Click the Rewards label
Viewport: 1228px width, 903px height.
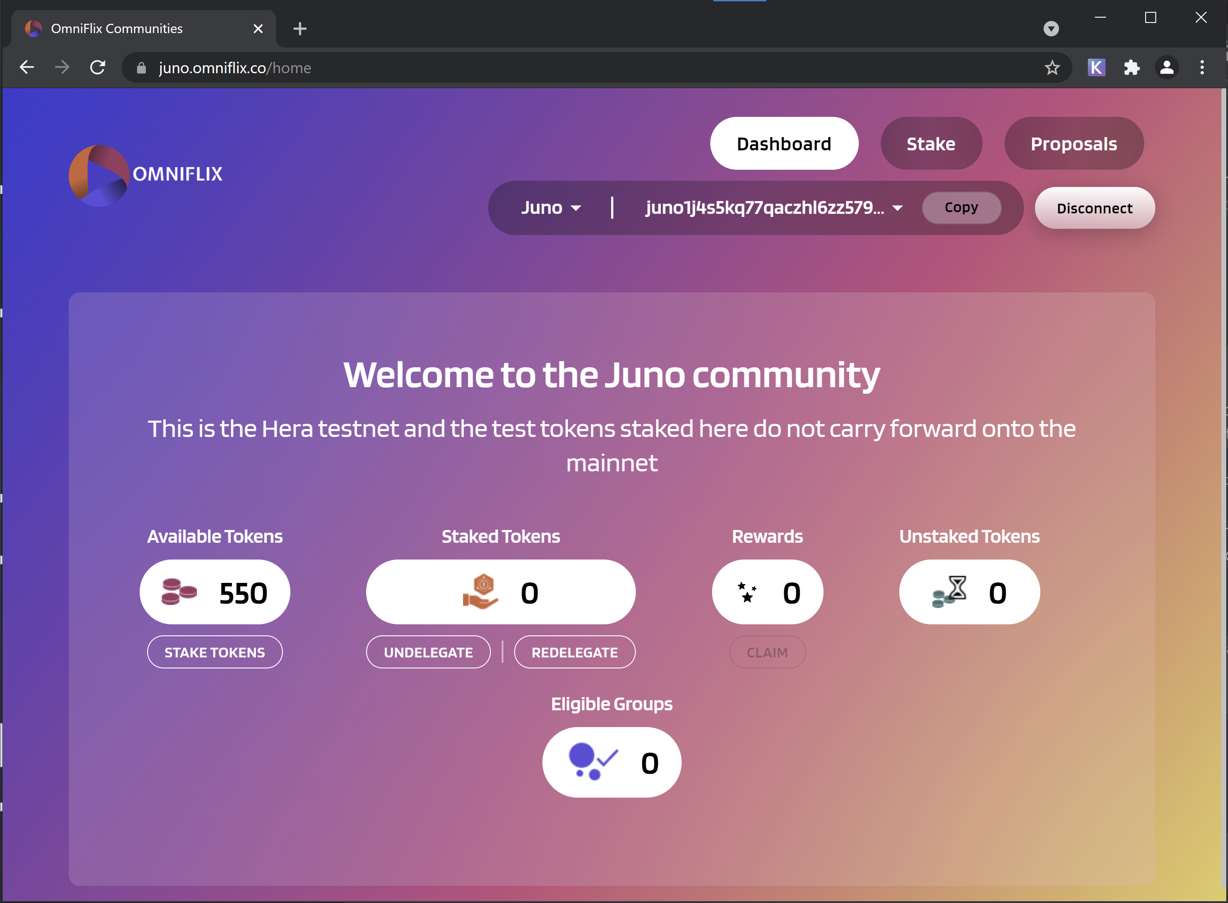767,536
